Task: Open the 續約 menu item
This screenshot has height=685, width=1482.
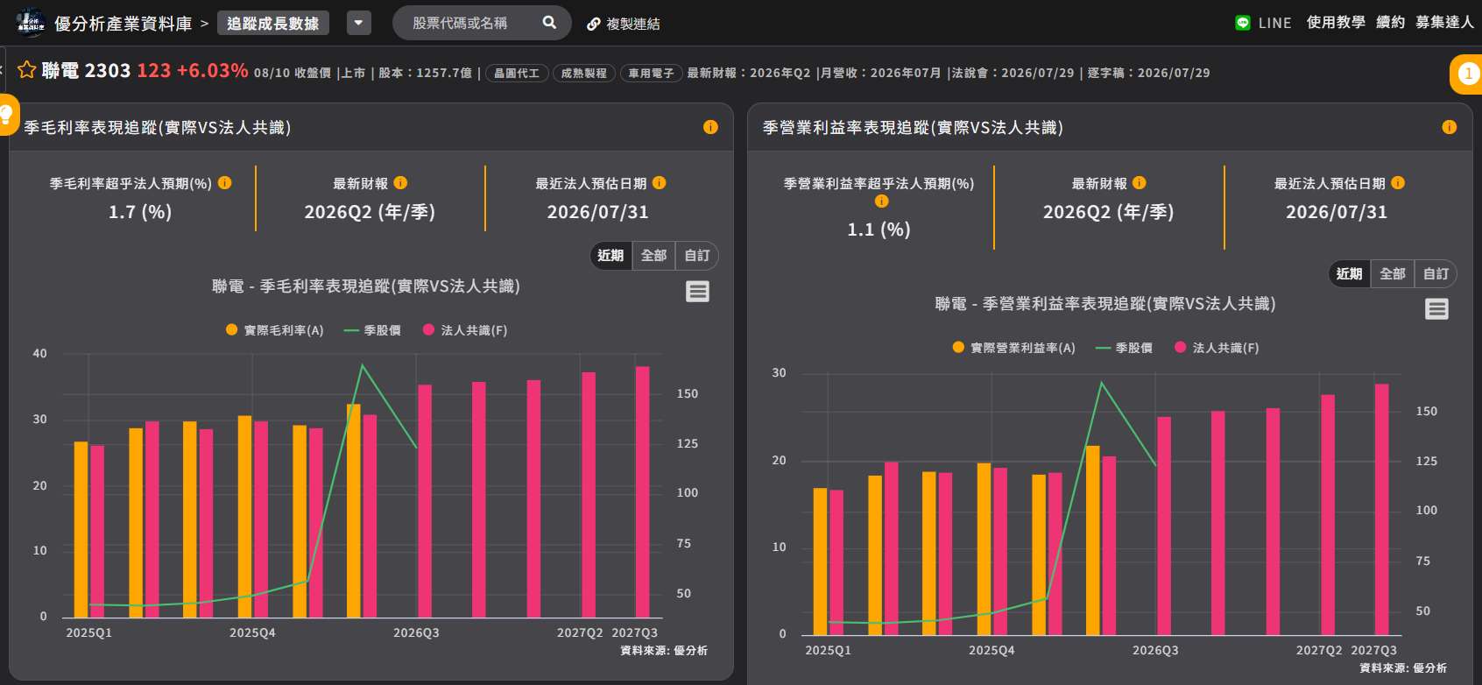Action: pos(1390,23)
